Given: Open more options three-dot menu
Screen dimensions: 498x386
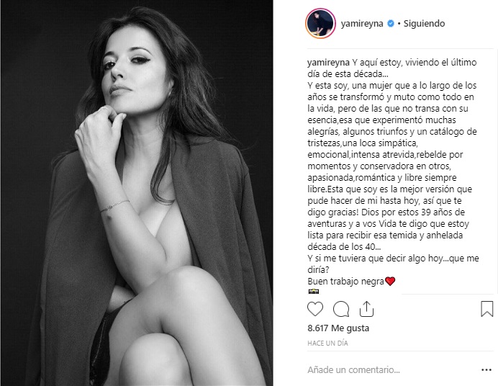Looking at the screenshot, I should (x=486, y=370).
